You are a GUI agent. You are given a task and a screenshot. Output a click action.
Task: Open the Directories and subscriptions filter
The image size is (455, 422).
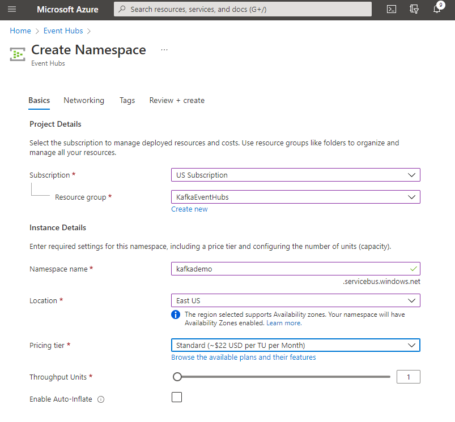(414, 9)
